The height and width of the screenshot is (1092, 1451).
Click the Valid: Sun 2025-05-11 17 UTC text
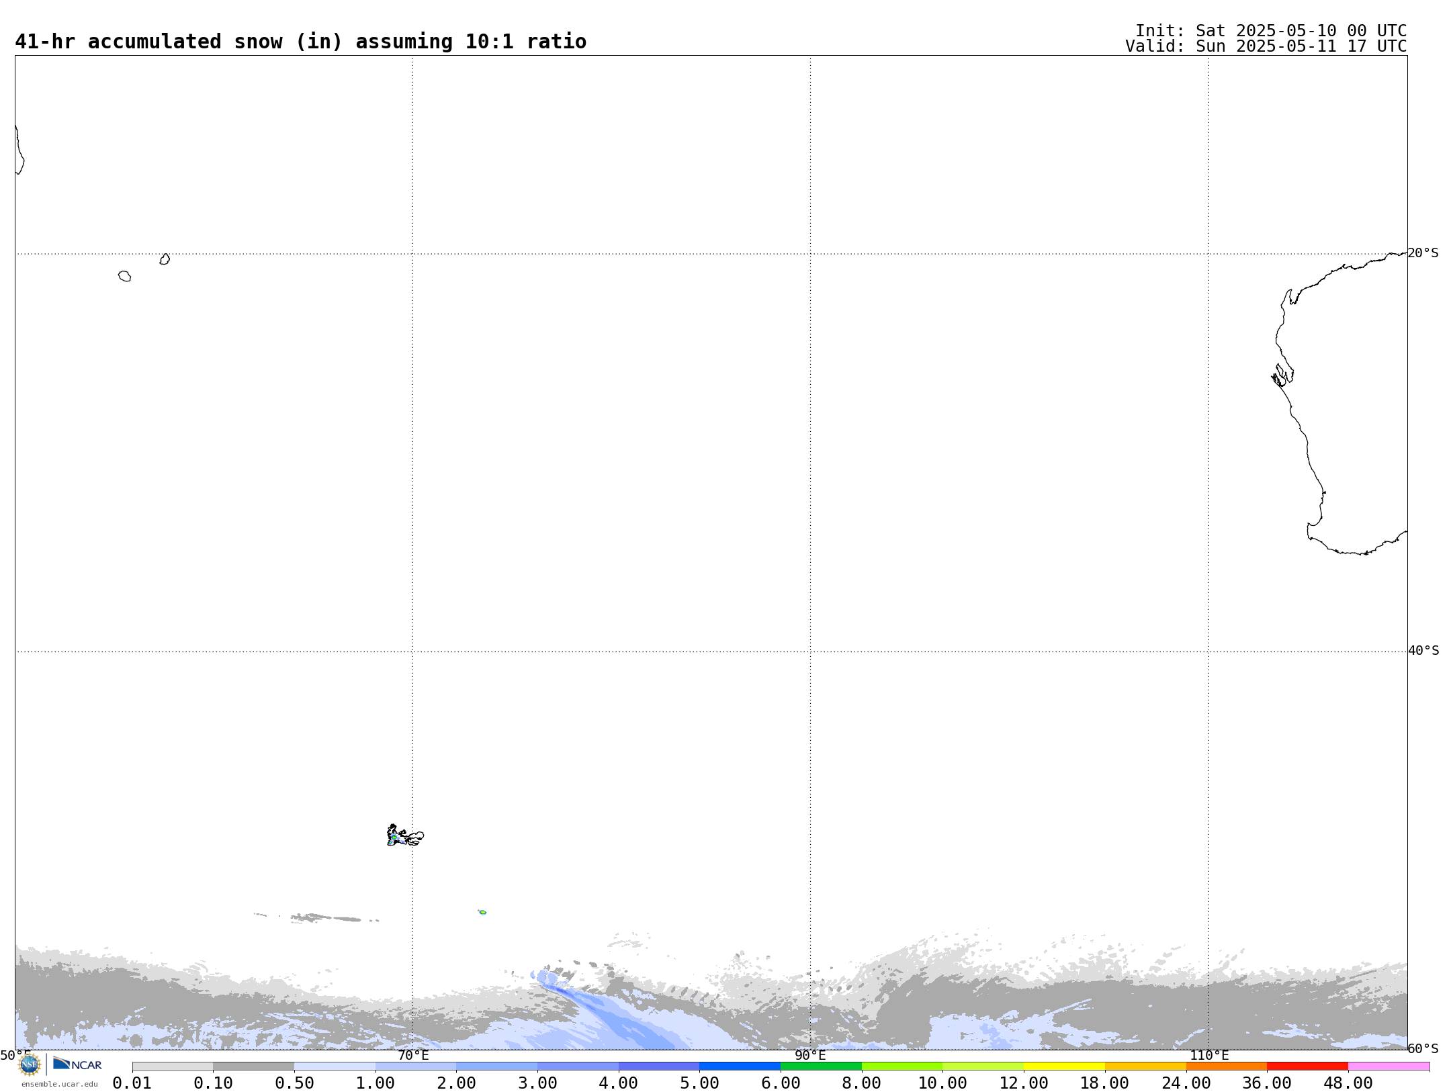click(x=1266, y=46)
